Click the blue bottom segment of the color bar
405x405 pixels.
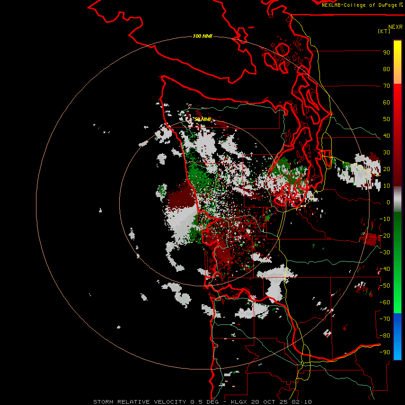point(397,337)
